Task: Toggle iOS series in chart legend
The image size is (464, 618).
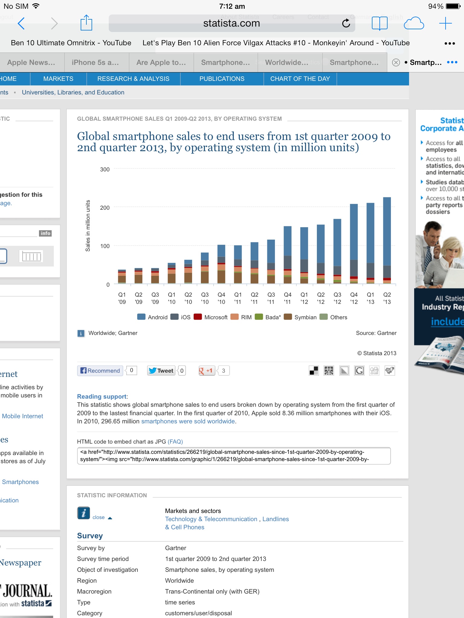Action: tap(181, 317)
